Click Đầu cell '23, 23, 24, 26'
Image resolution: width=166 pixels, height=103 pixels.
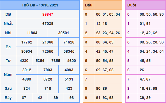(x=108, y=33)
